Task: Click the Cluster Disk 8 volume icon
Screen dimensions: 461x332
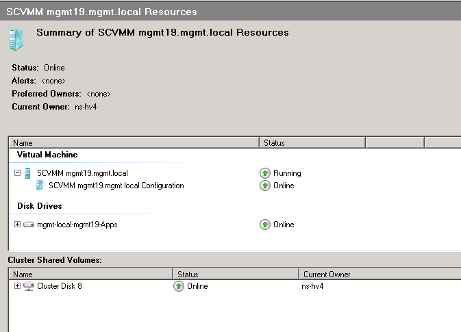Action: pyautogui.click(x=29, y=286)
